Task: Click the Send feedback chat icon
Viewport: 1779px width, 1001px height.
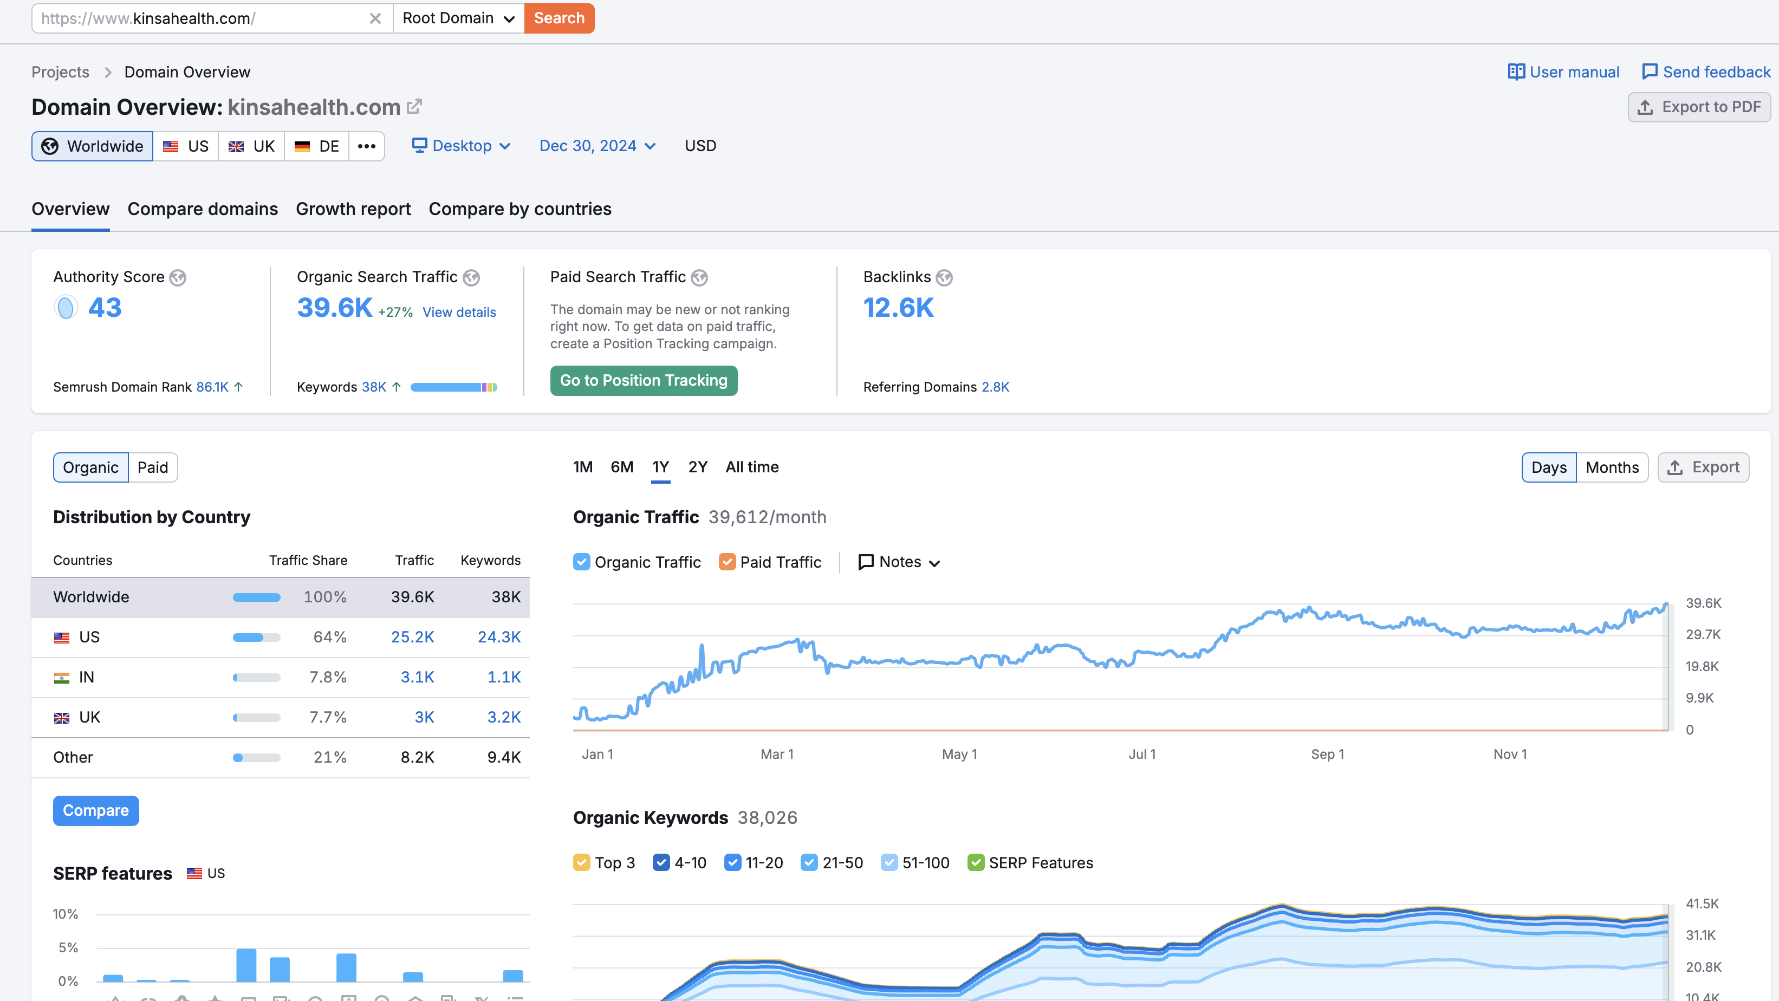Action: point(1649,72)
